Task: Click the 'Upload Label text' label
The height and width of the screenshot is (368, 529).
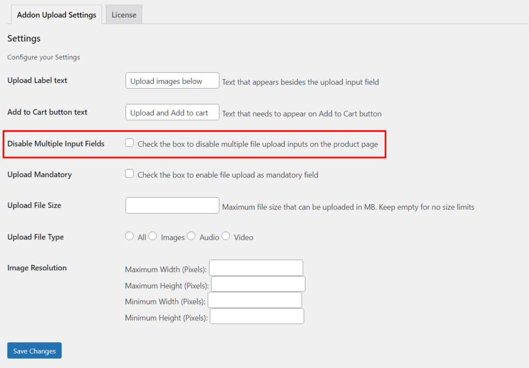Action: tap(37, 80)
